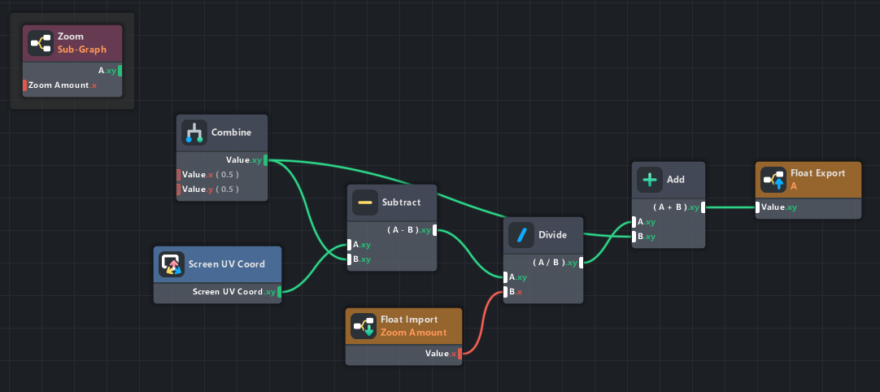Click the Zoom Sub-Graph node icon
Viewport: 880px width, 392px height.
[41, 43]
